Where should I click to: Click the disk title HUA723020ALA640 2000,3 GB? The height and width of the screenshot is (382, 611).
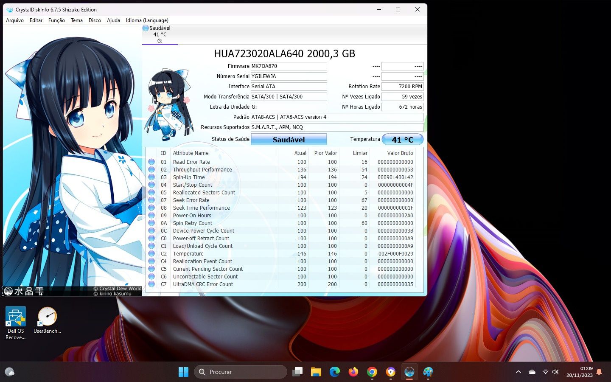click(x=284, y=53)
